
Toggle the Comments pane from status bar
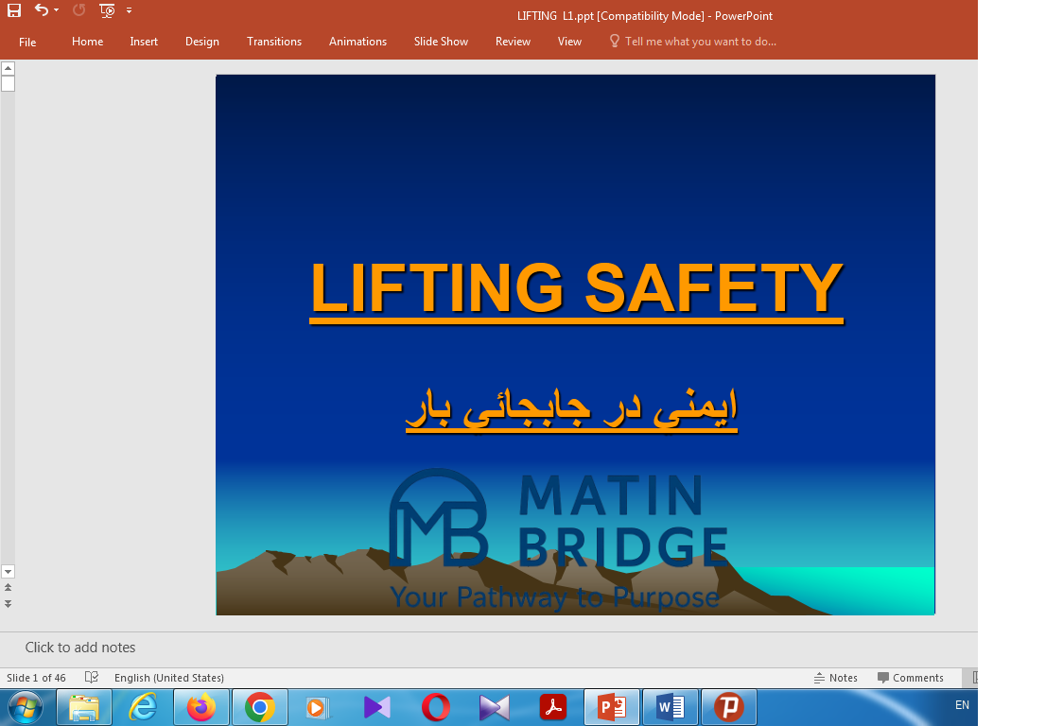coord(910,678)
